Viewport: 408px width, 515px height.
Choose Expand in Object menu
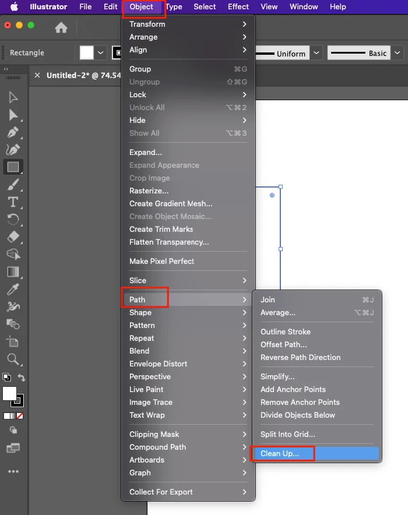[x=188, y=153]
